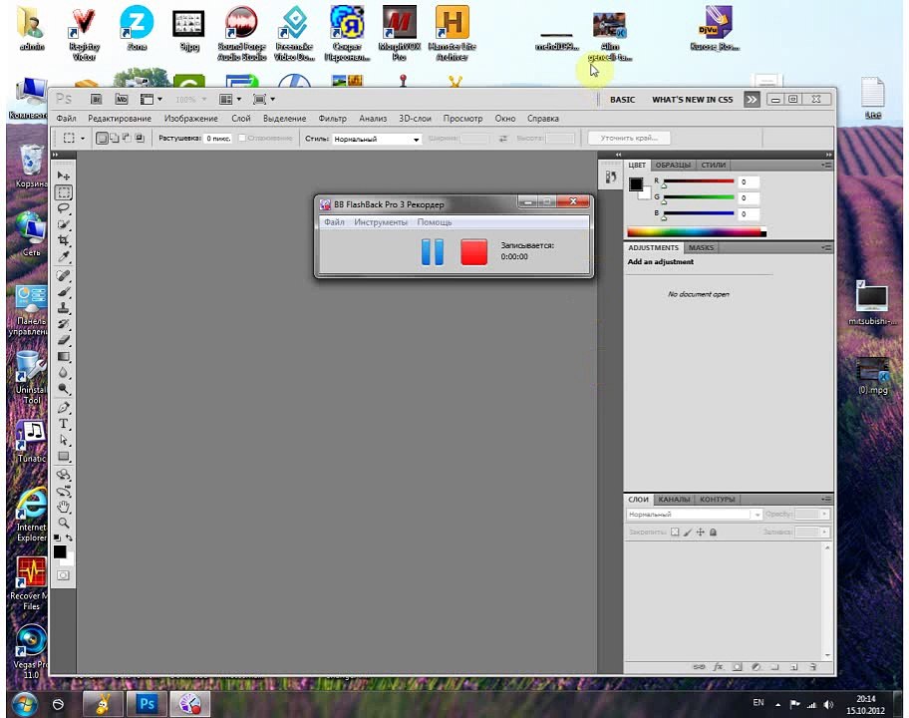The image size is (909, 718).
Task: Select the Rectangle shape tool
Action: point(63,457)
